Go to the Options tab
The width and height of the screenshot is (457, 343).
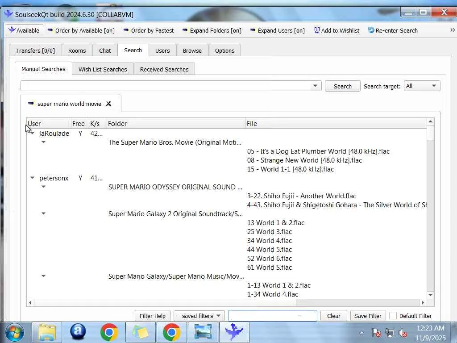225,50
